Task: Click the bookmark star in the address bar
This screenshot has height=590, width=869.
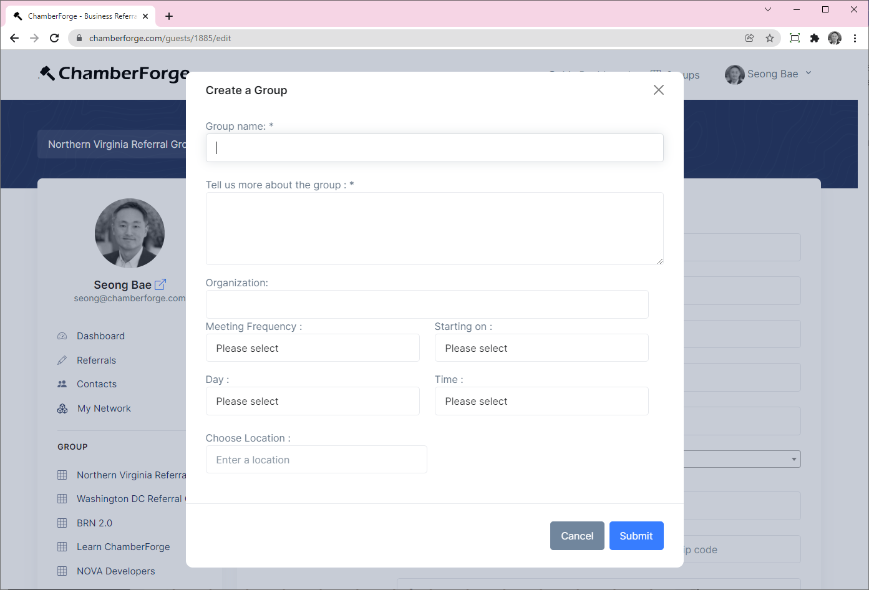Action: pyautogui.click(x=770, y=37)
